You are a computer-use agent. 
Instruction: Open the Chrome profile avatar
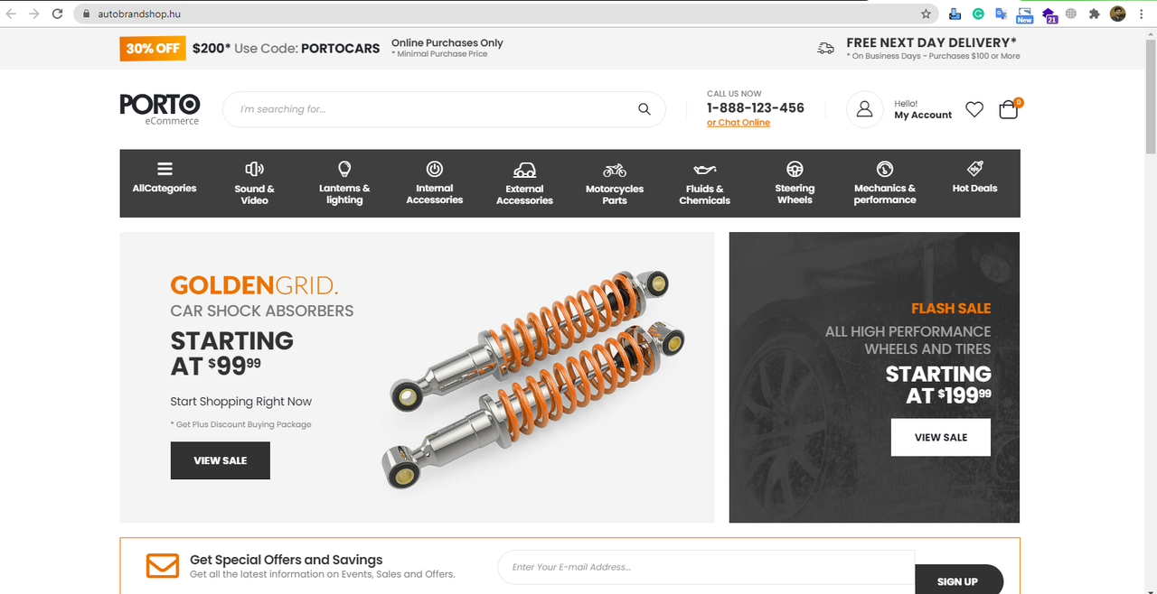(x=1118, y=14)
